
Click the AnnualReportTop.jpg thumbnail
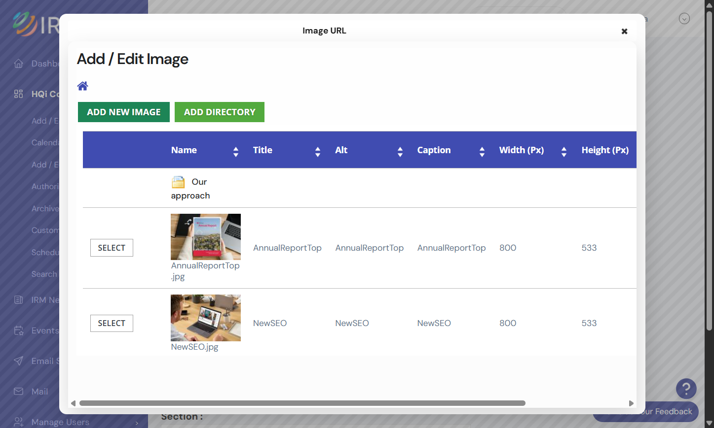pyautogui.click(x=206, y=237)
